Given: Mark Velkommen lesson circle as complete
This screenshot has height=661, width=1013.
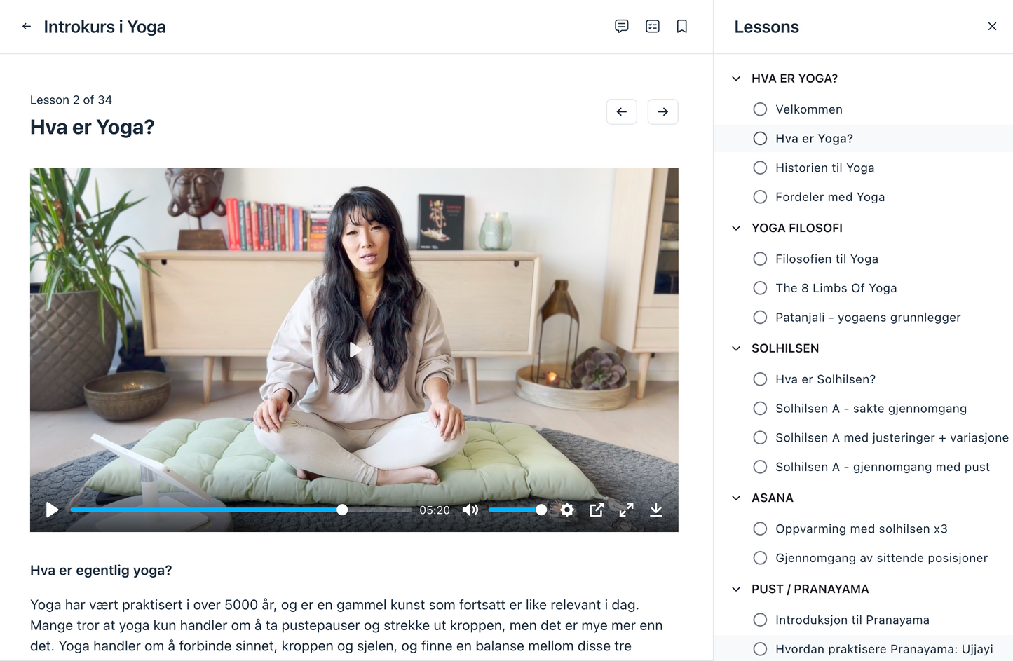Looking at the screenshot, I should 760,109.
